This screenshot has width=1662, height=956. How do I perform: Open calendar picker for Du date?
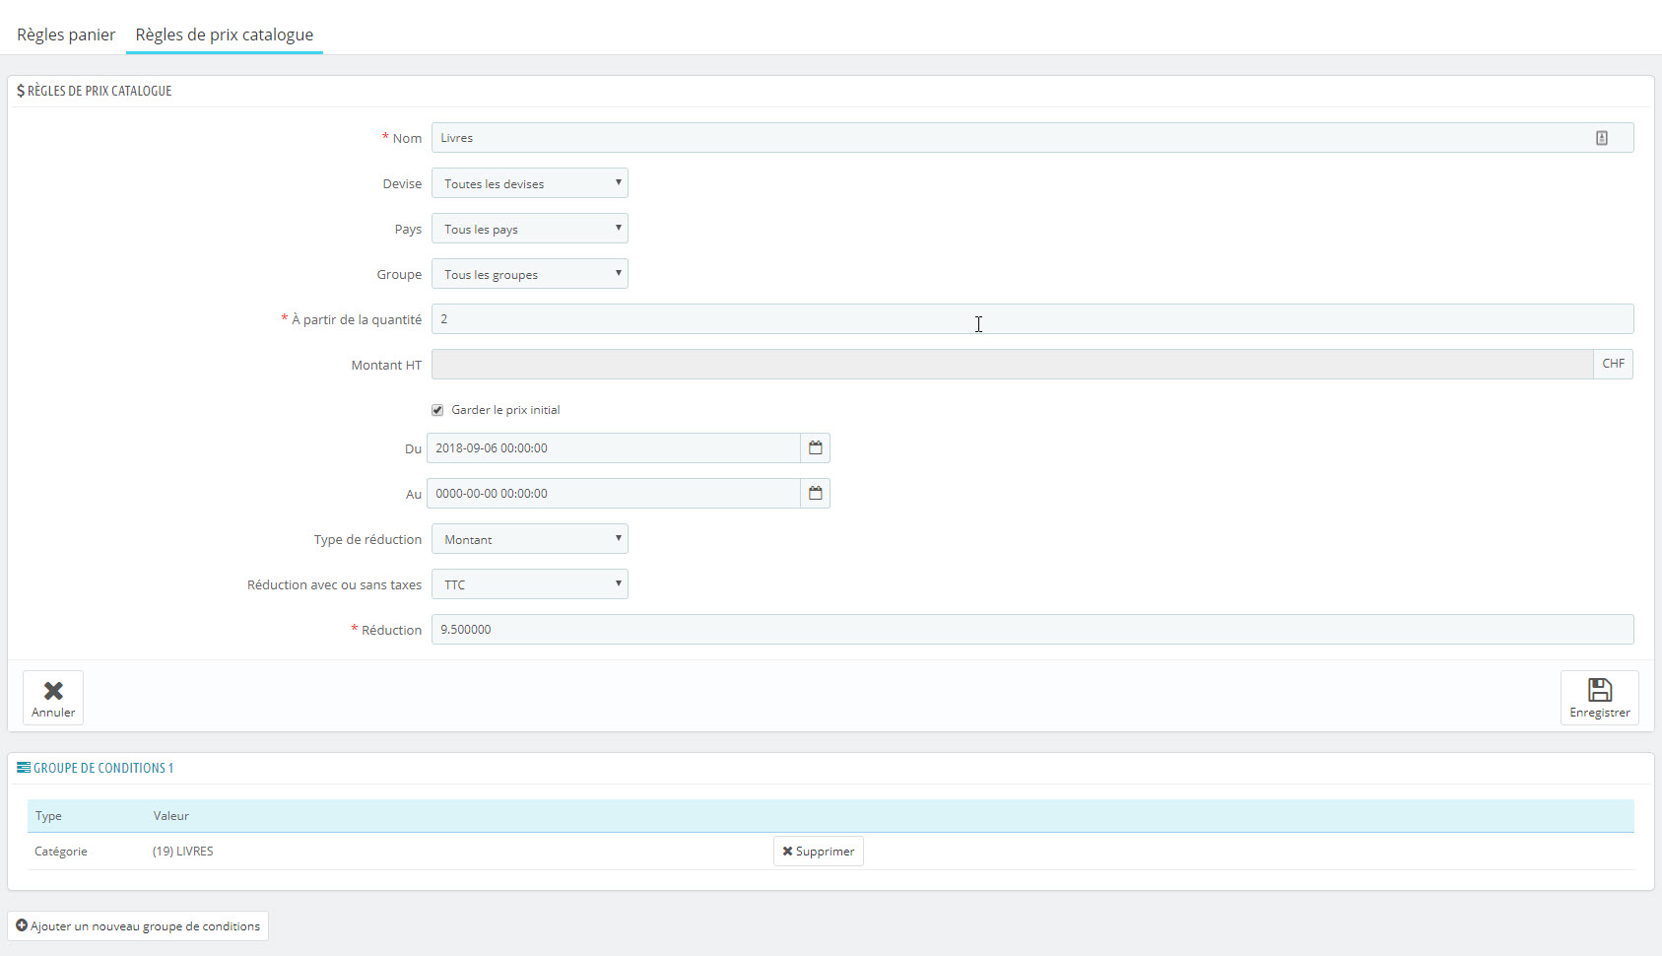[x=816, y=448]
